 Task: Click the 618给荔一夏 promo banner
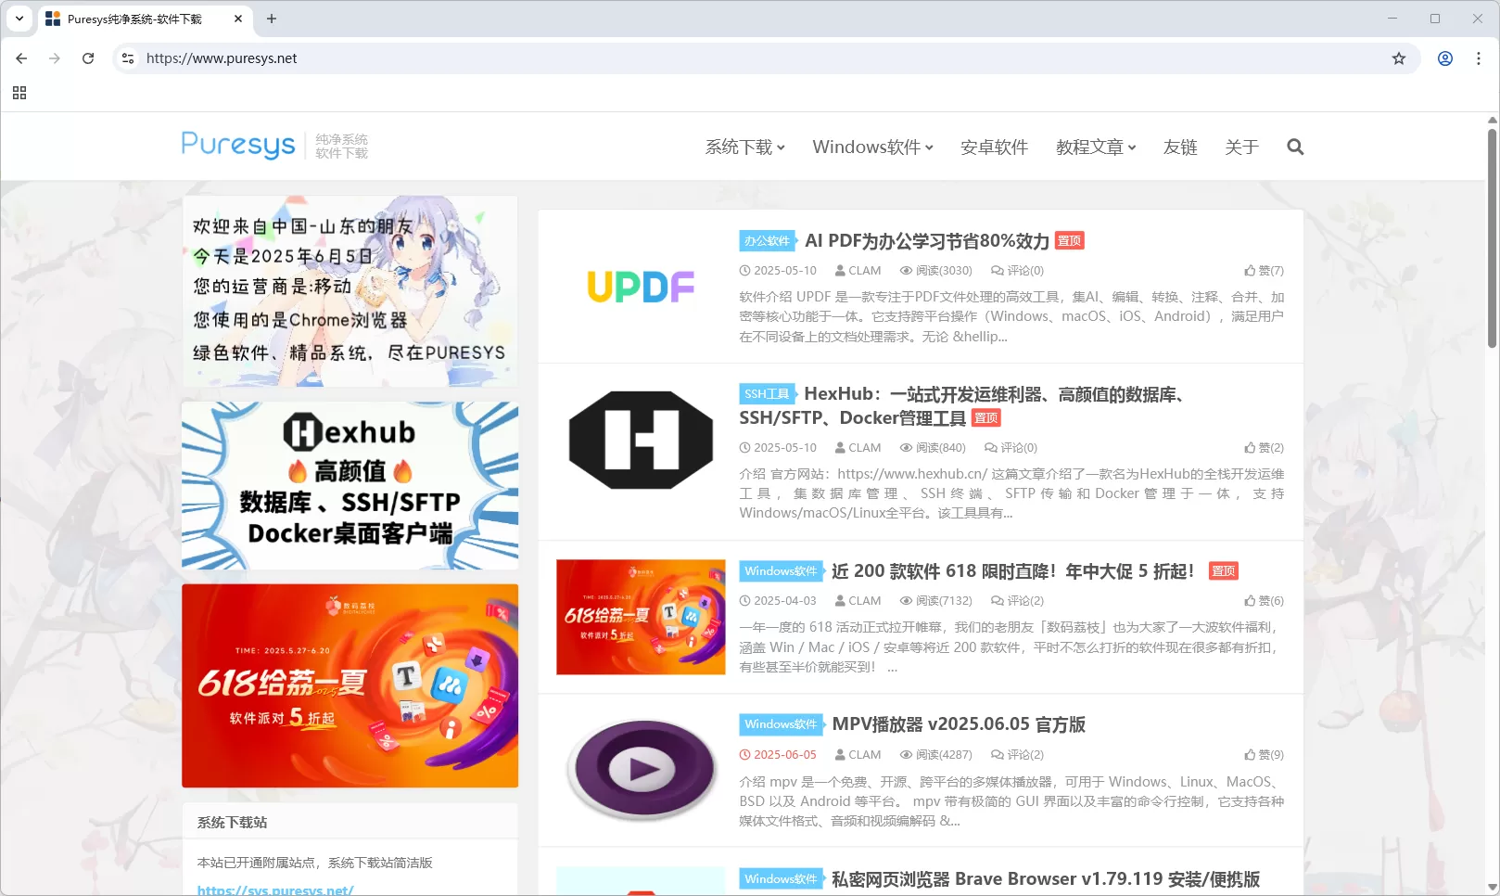tap(350, 685)
